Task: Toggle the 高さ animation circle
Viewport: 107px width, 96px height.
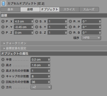Action: (3, 65)
